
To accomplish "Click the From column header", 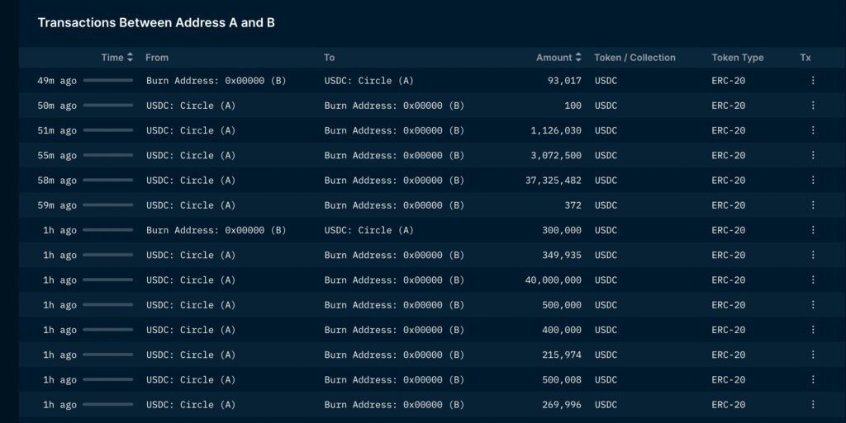I will 157,58.
